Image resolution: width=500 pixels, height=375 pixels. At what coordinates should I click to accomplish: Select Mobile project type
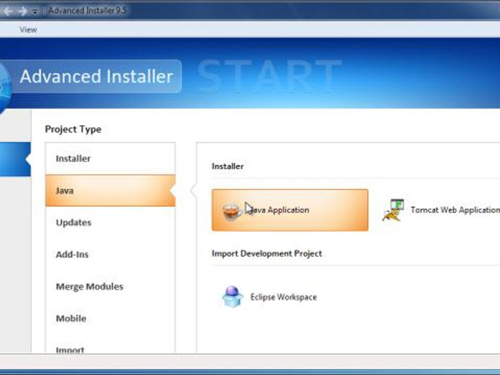point(110,319)
